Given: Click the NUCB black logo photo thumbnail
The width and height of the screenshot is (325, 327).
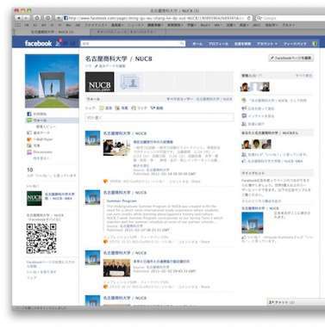Looking at the screenshot, I should [99, 82].
